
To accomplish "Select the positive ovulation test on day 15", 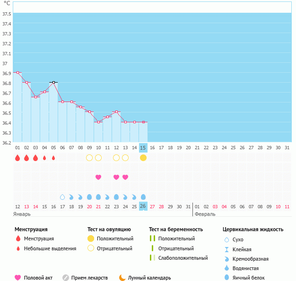I will [x=143, y=158].
